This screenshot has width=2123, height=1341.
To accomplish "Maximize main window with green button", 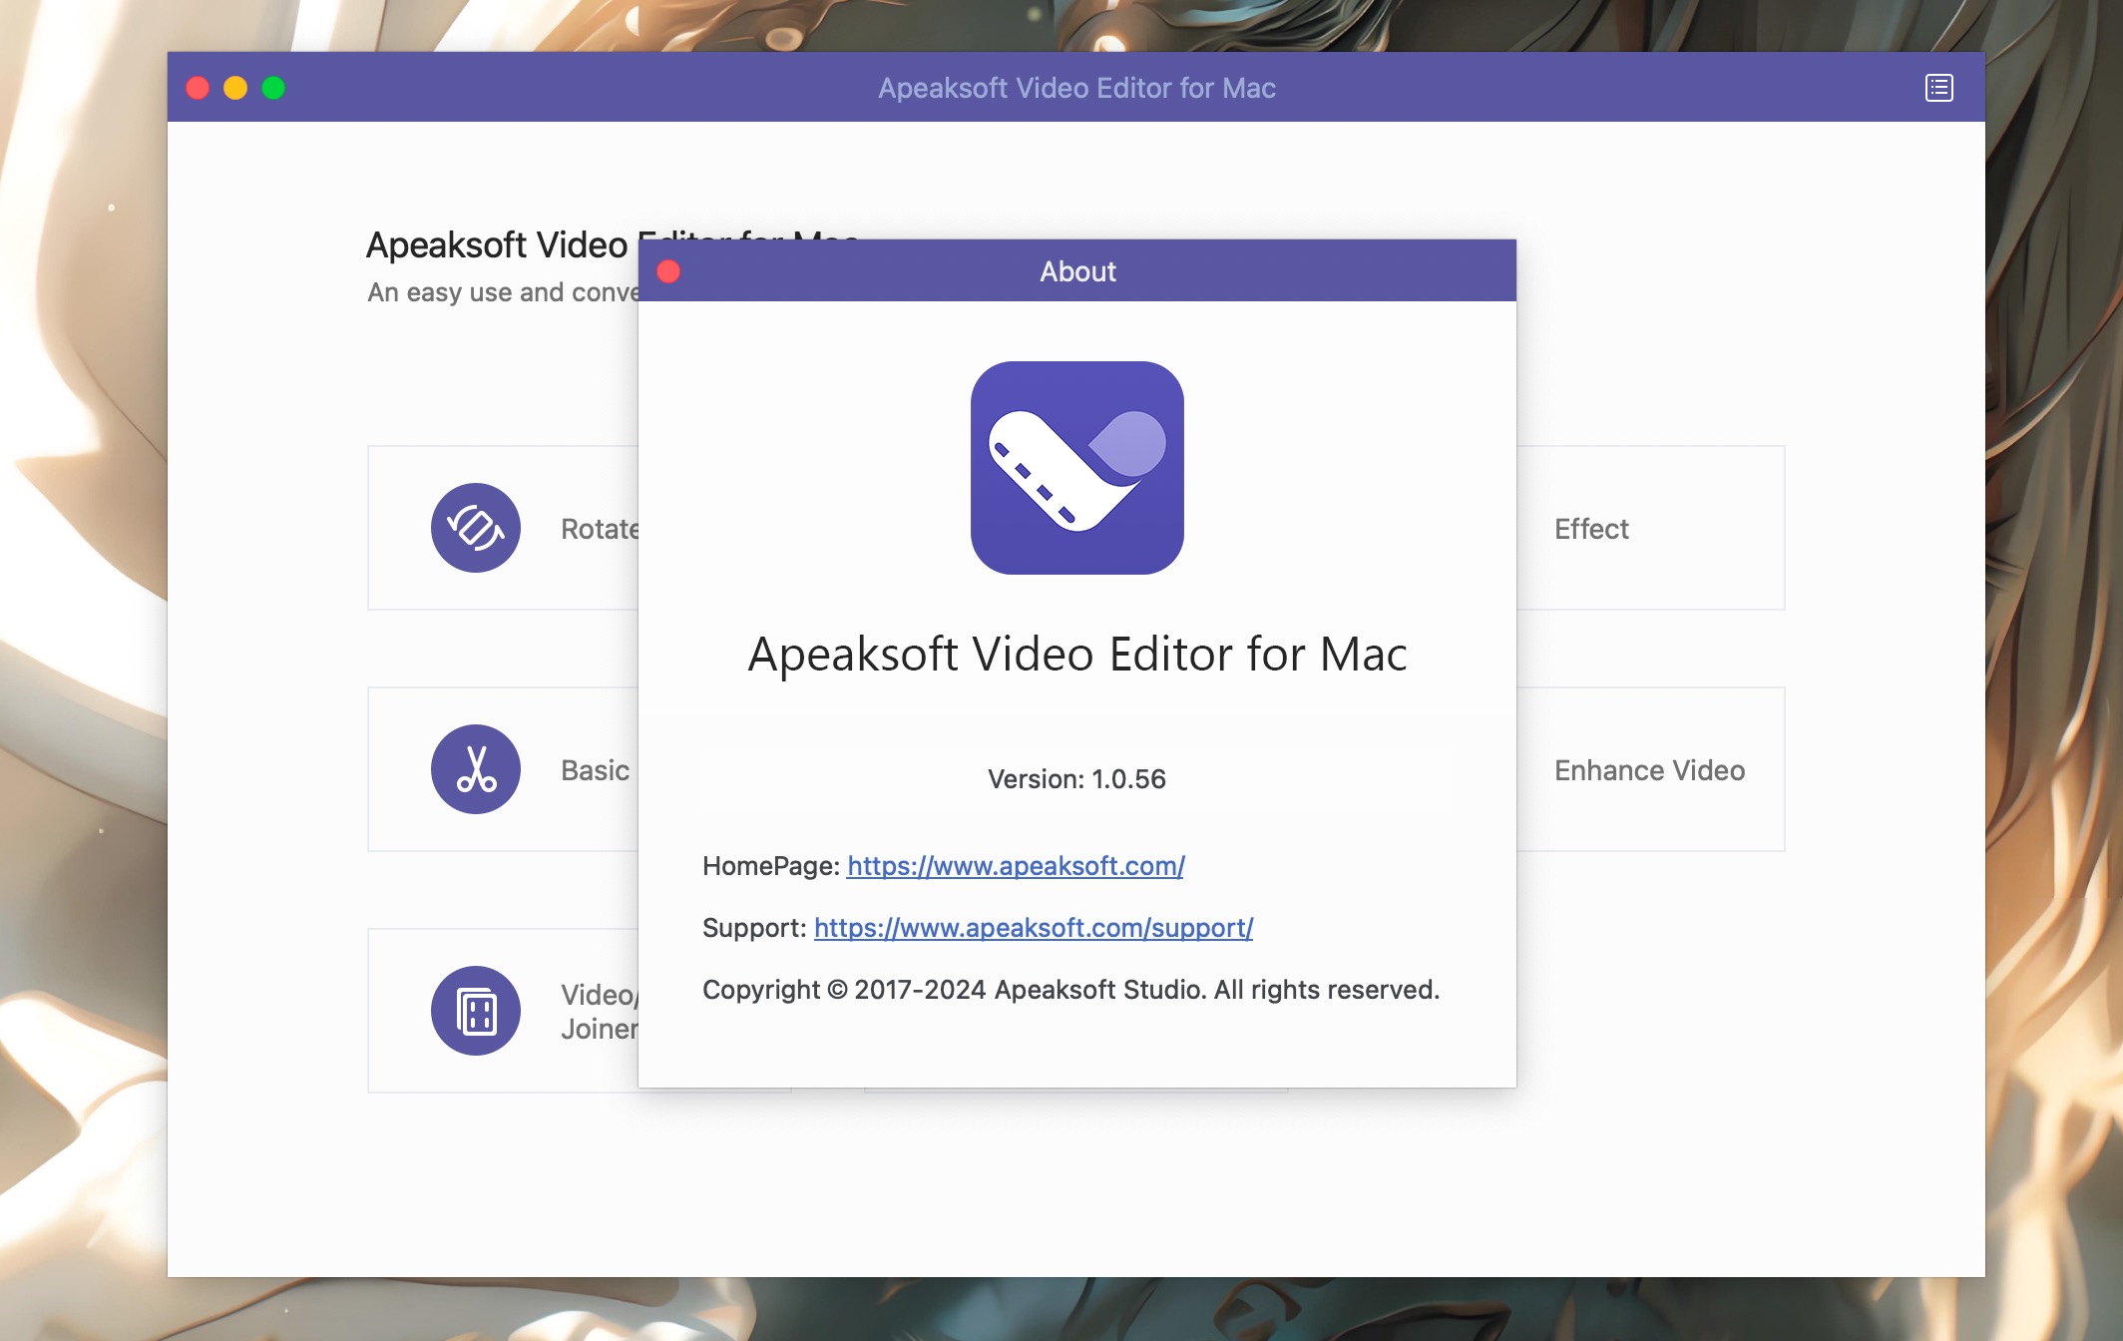I will point(273,88).
